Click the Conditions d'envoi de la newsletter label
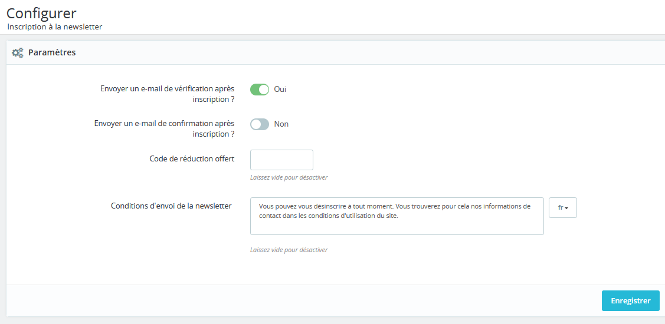 [x=171, y=206]
